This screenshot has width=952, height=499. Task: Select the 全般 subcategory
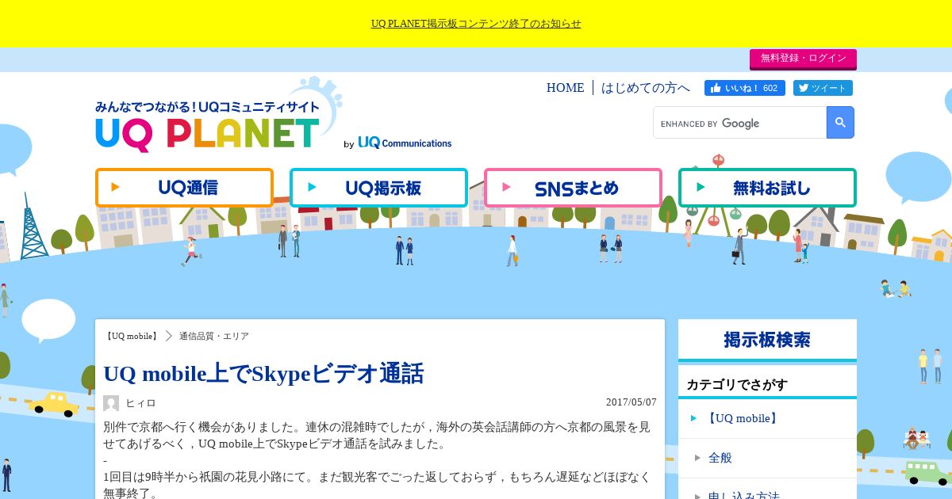[767, 458]
